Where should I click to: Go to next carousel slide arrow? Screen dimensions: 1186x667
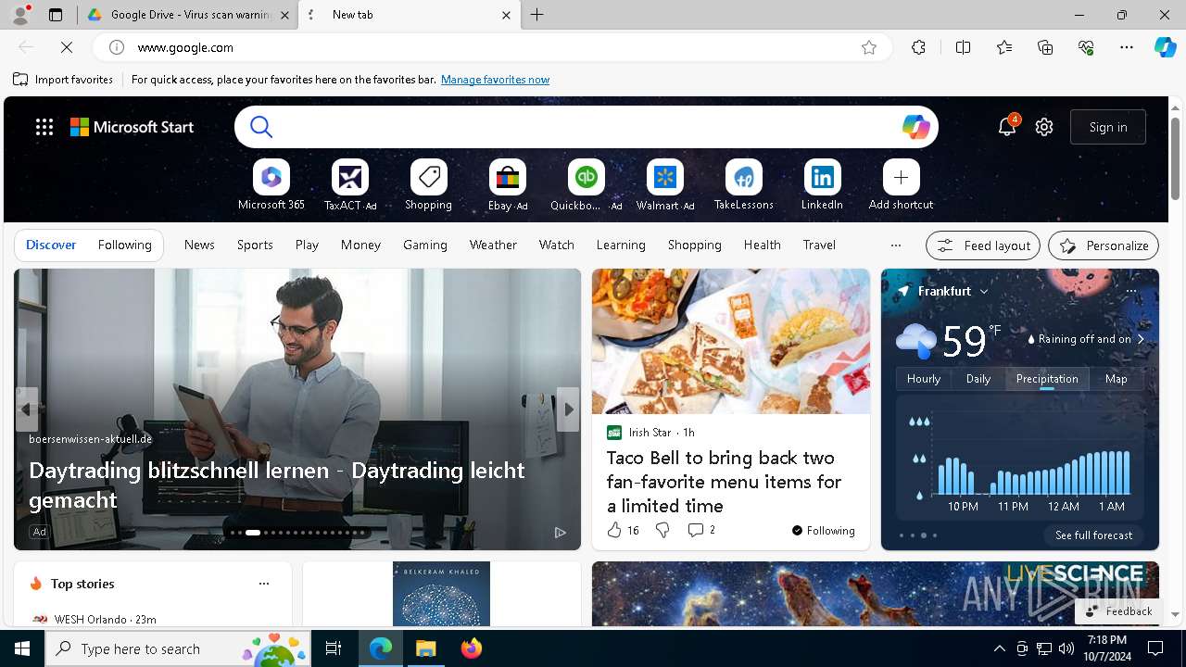pos(568,409)
